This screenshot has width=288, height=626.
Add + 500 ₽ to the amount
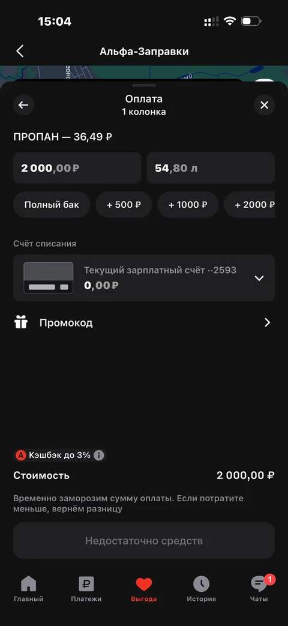click(x=124, y=205)
